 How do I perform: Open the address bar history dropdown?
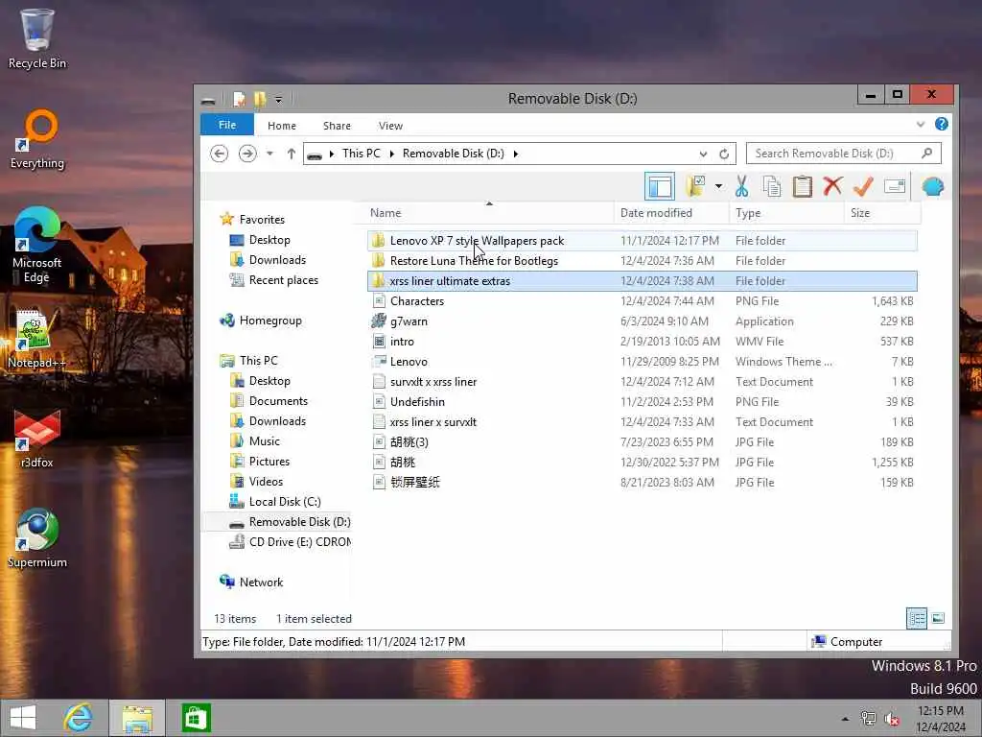(x=703, y=154)
